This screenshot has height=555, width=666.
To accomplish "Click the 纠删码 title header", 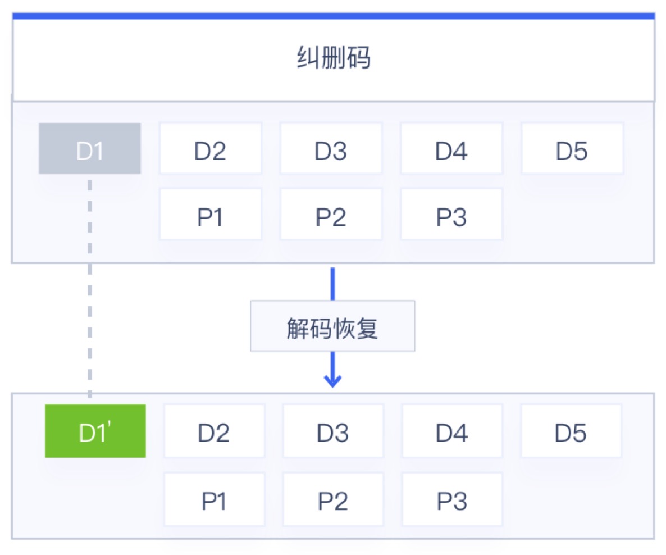I will pos(333,58).
